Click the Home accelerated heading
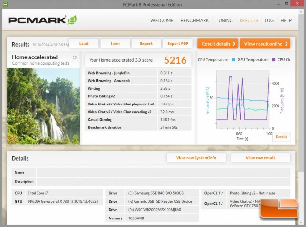 pos(35,57)
